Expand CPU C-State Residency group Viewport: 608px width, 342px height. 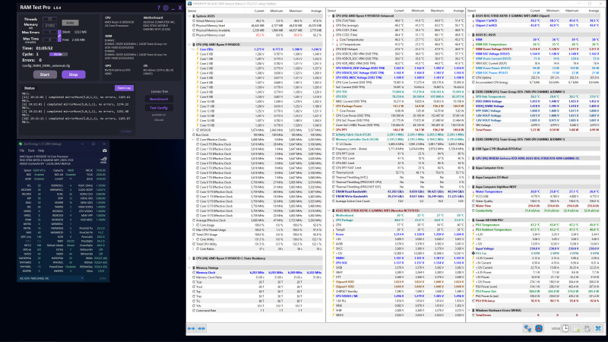[x=189, y=258]
